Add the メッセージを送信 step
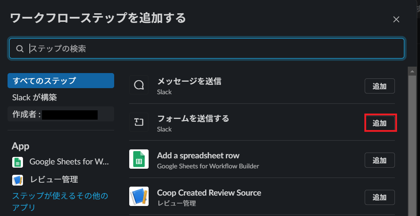The height and width of the screenshot is (216, 420). 379,86
